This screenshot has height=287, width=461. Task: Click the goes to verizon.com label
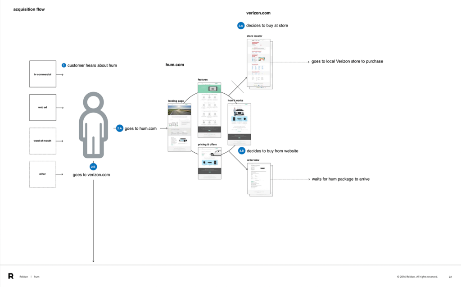(91, 175)
